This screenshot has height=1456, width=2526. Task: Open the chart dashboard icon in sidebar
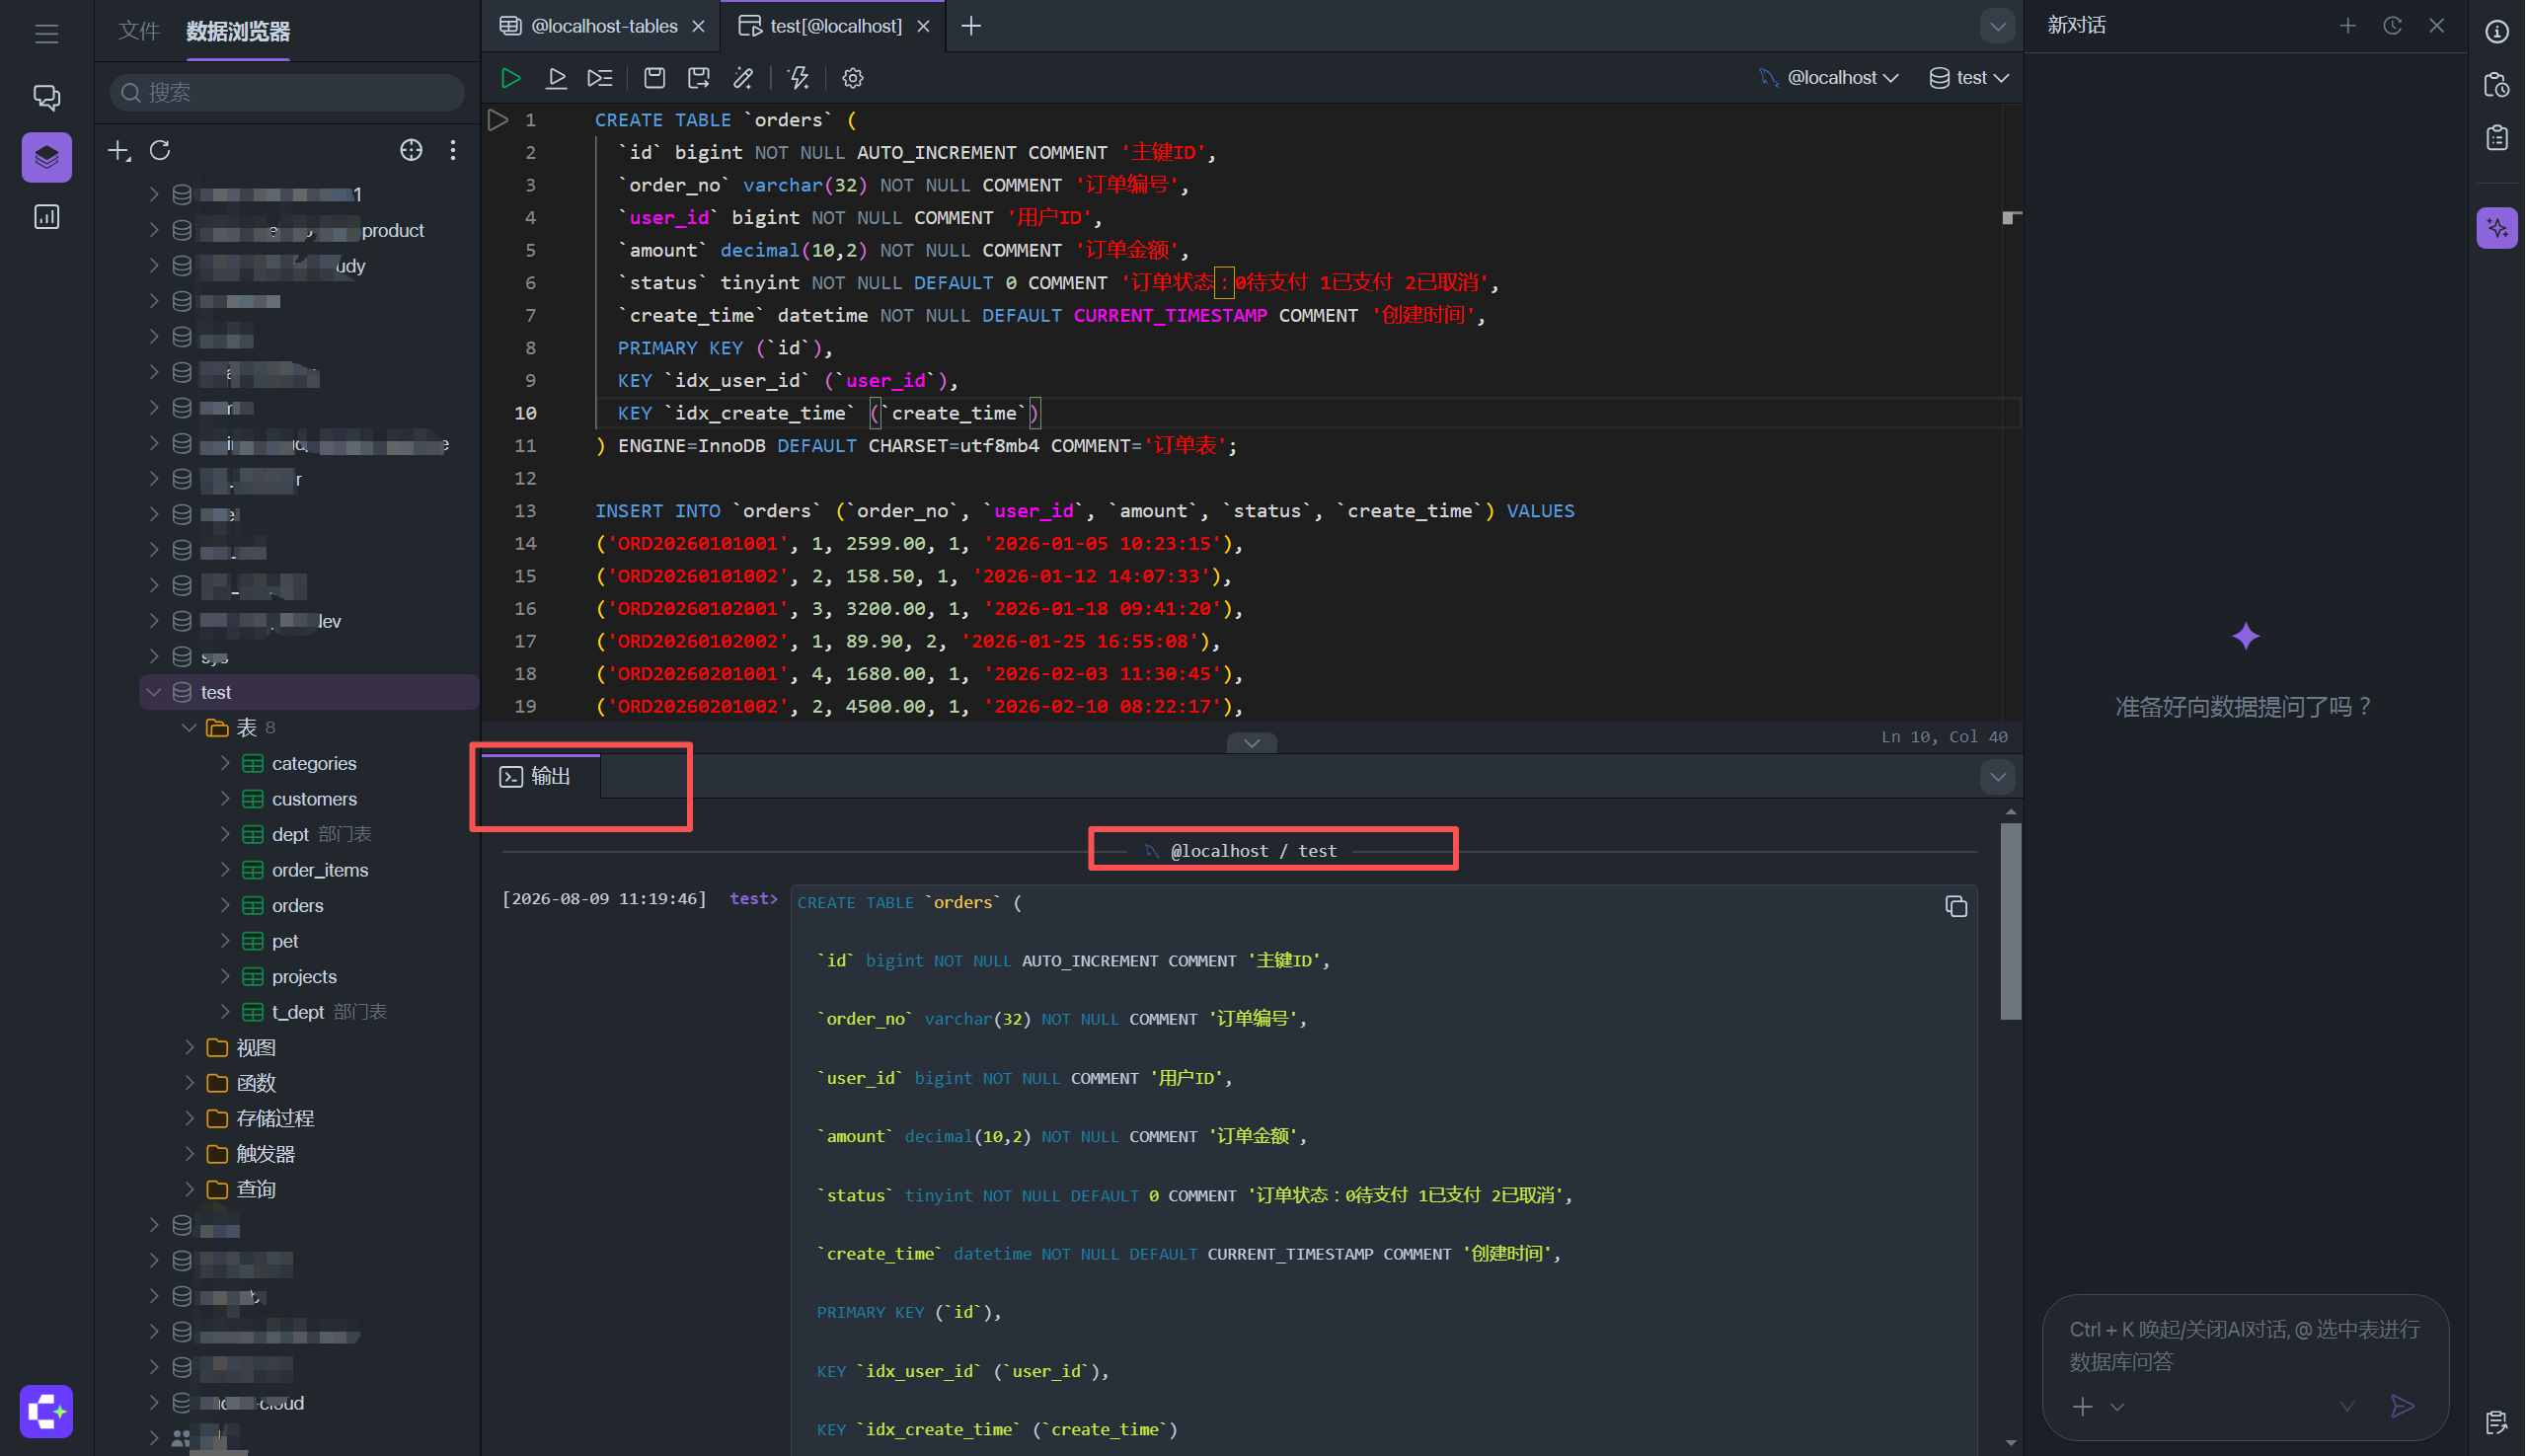pyautogui.click(x=46, y=217)
